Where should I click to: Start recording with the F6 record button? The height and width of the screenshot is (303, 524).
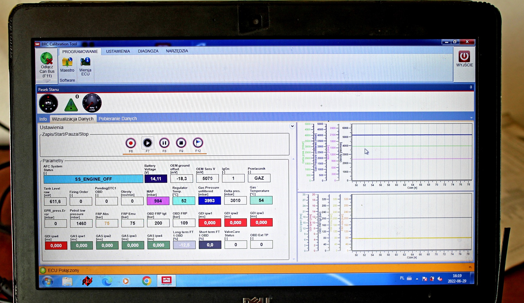(x=131, y=143)
